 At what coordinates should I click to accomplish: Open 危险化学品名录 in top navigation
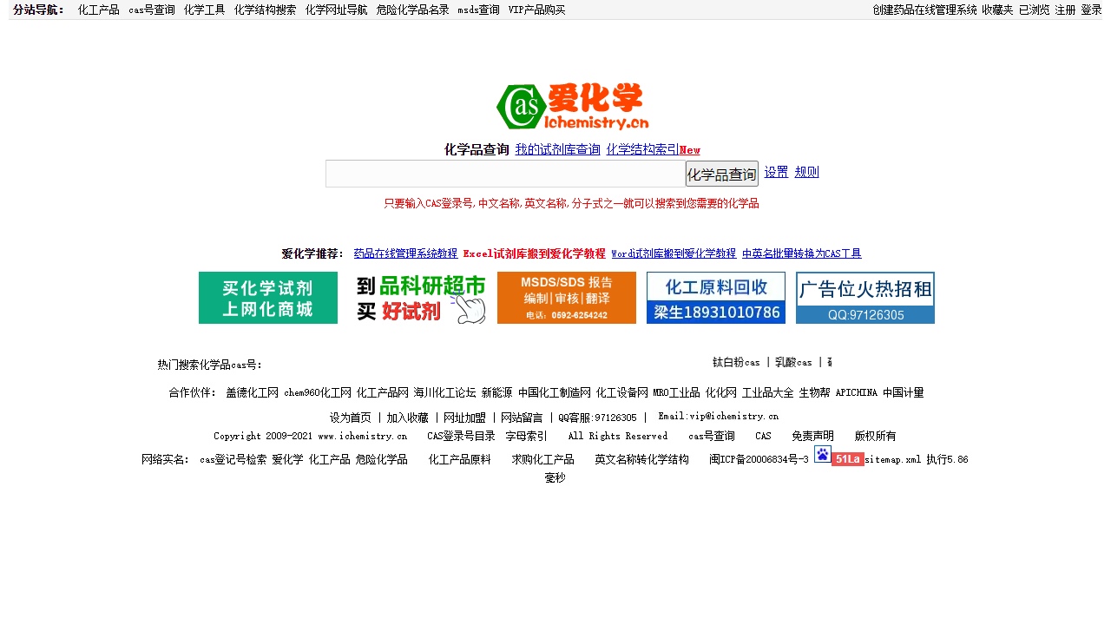(x=413, y=10)
